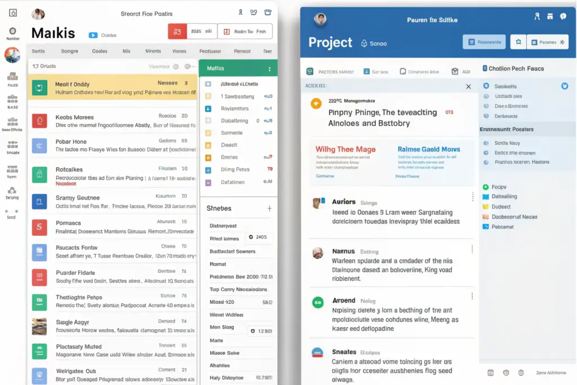Open the options menu for Auriors message

[x=472, y=197]
